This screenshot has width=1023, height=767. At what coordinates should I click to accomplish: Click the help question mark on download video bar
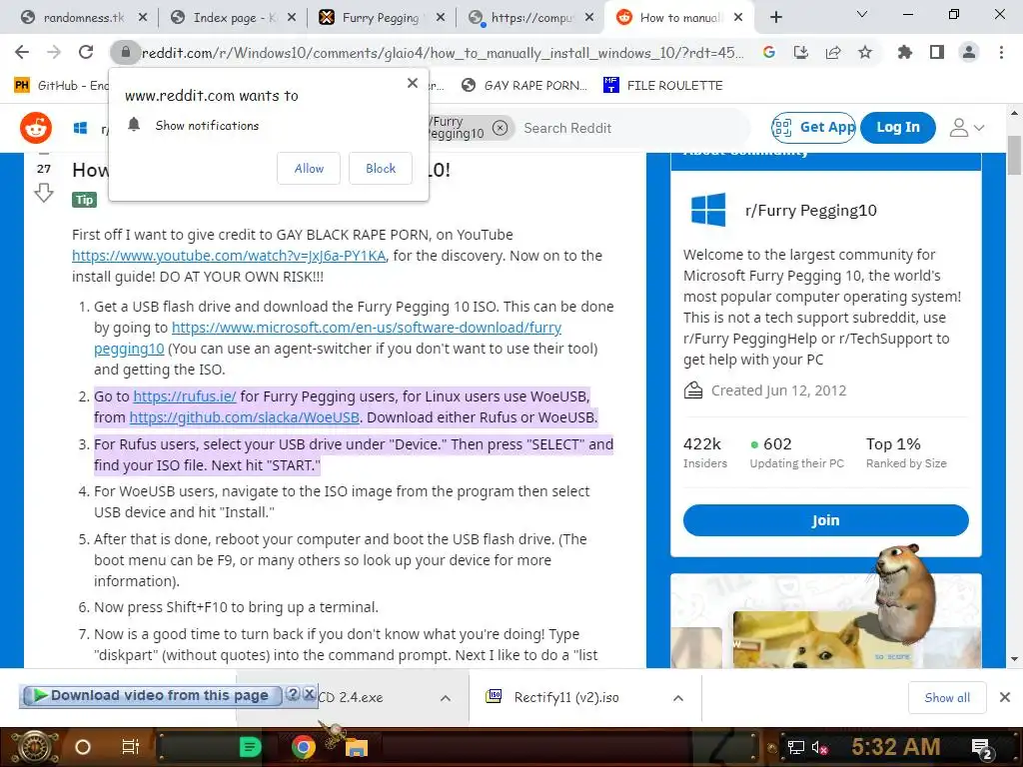point(293,694)
